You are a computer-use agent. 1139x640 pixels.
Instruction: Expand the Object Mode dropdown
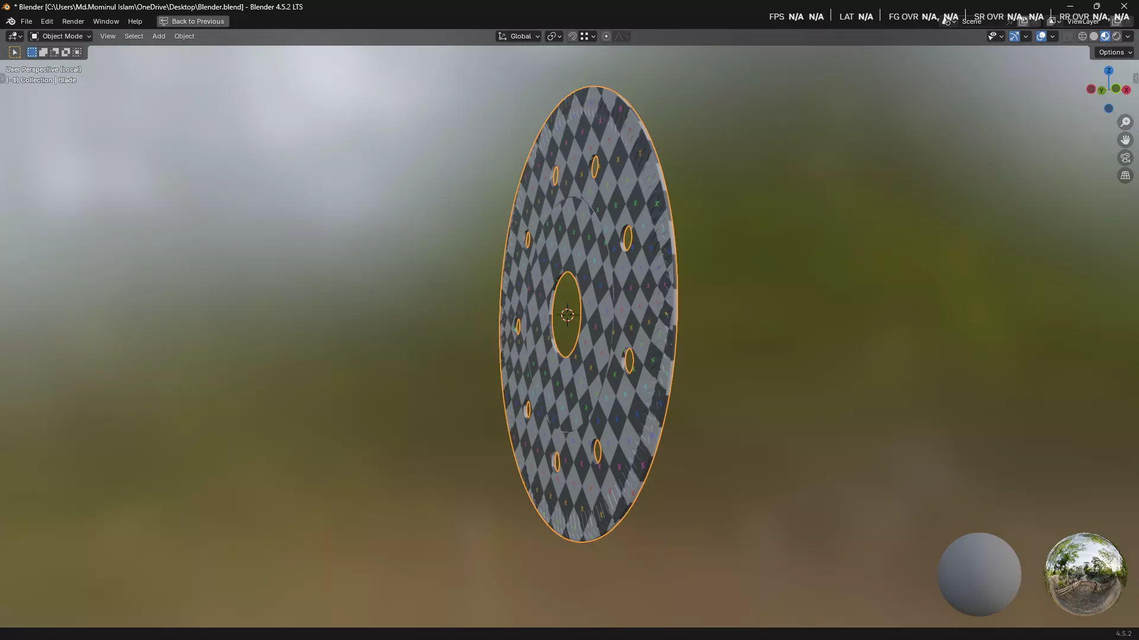[x=61, y=36]
